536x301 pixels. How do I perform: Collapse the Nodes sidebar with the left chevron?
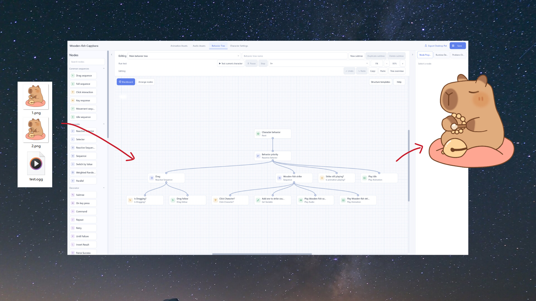pyautogui.click(x=112, y=55)
